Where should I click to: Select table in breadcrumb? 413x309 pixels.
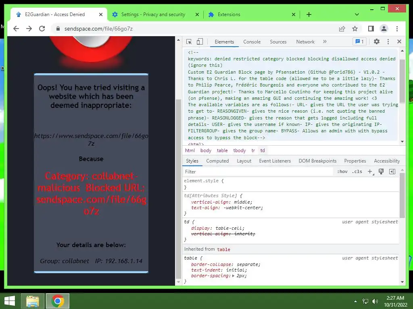[x=222, y=150]
